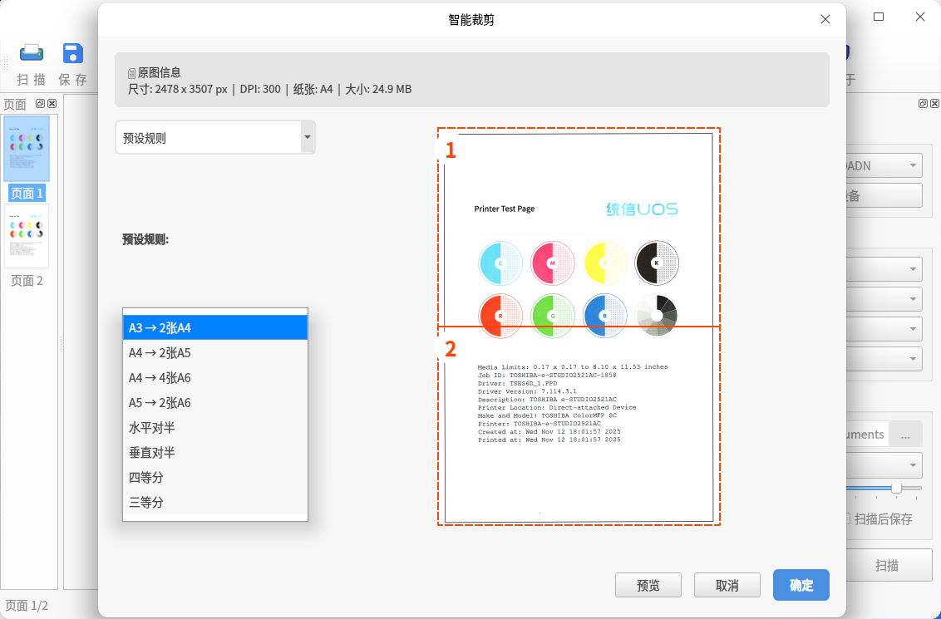Open the 预设规则 combo box
This screenshot has height=619, width=941.
point(214,137)
